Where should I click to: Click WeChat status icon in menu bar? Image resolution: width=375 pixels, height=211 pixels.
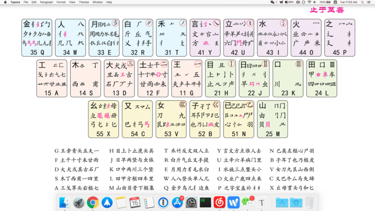coord(272,2)
